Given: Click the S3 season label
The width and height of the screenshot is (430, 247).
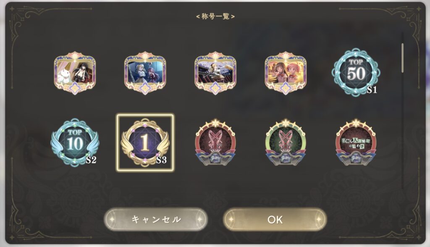Looking at the screenshot, I should [161, 160].
